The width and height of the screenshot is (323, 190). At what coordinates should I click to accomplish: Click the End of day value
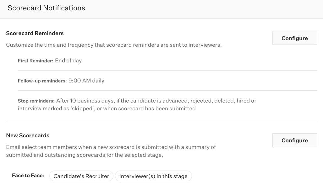click(x=68, y=61)
